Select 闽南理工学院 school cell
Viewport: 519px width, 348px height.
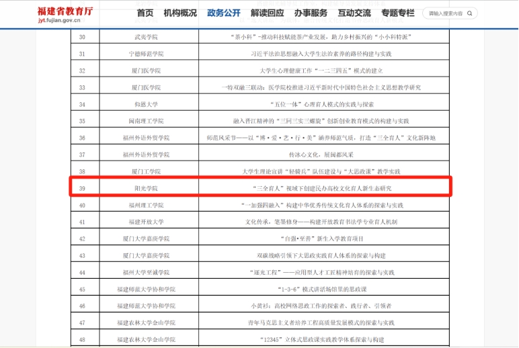[146, 121]
